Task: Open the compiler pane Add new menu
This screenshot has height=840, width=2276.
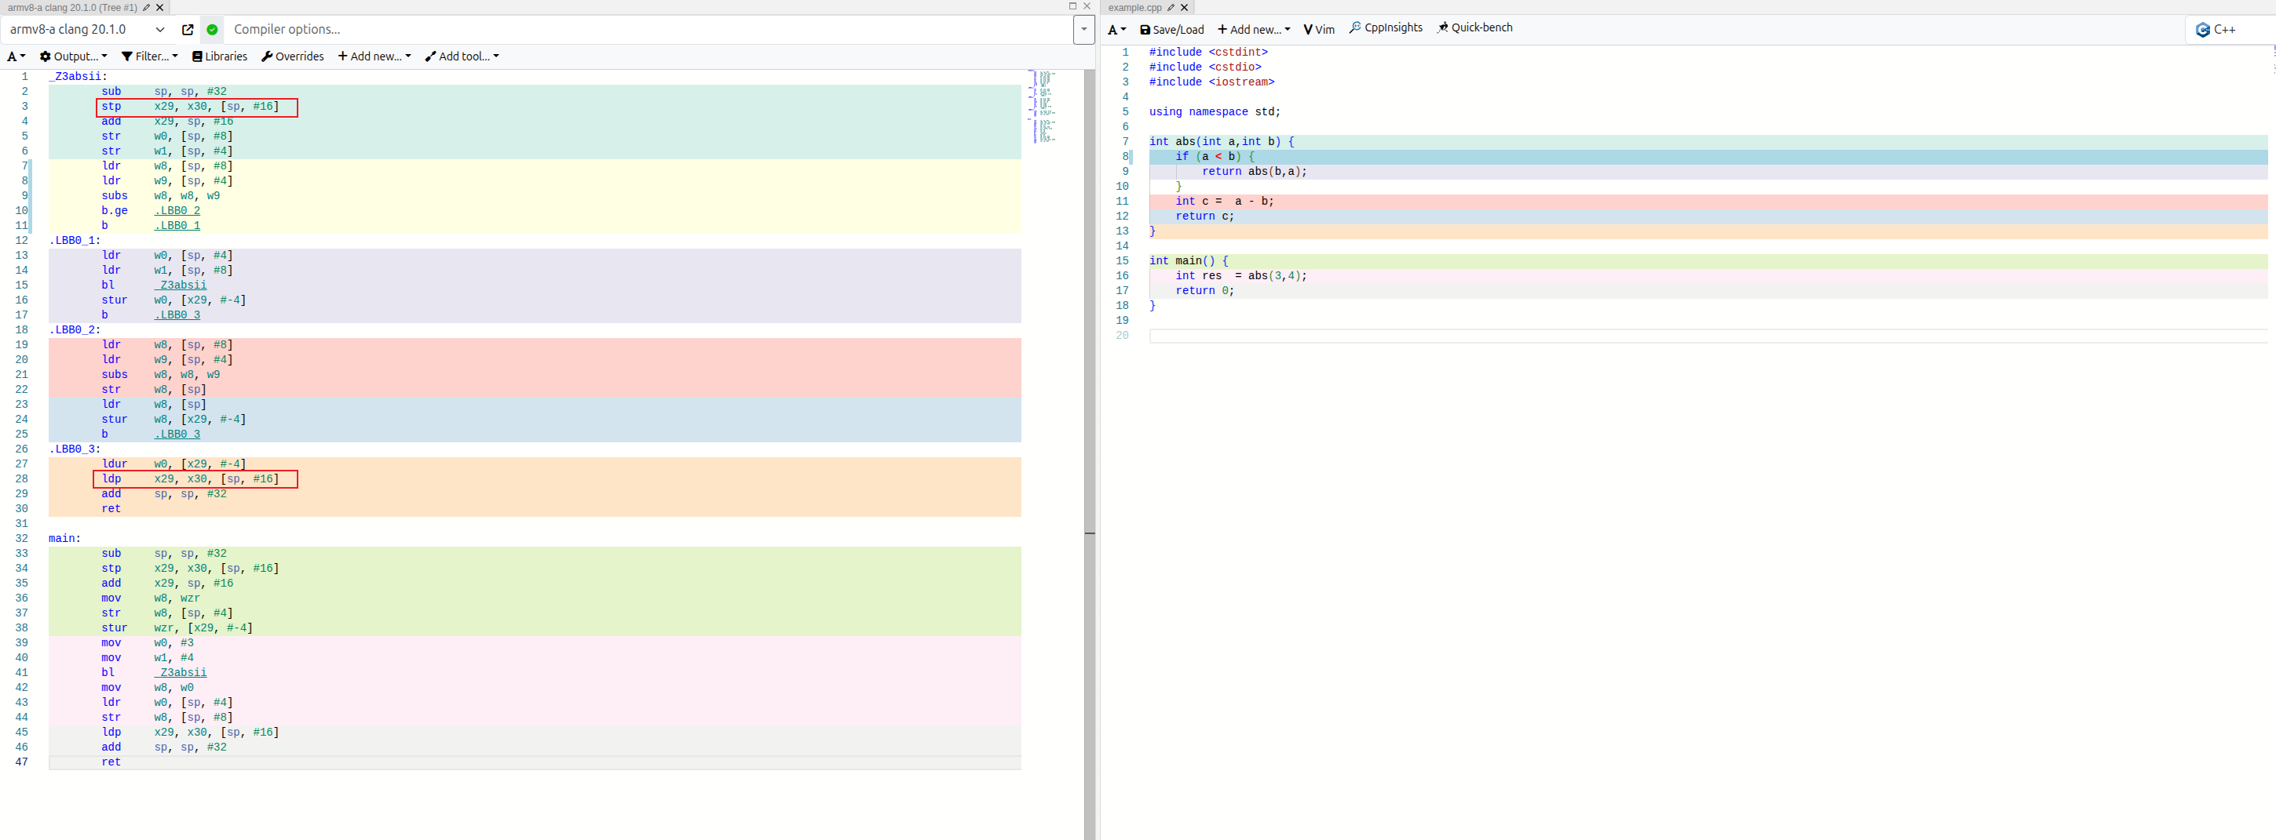Action: (x=374, y=56)
